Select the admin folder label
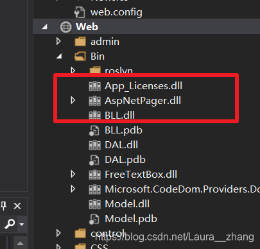The width and height of the screenshot is (260, 249). click(105, 42)
